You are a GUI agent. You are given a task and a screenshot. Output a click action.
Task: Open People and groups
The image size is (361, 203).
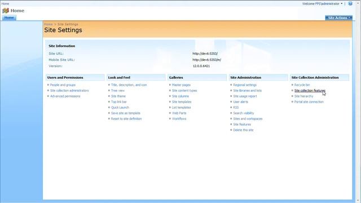point(63,85)
